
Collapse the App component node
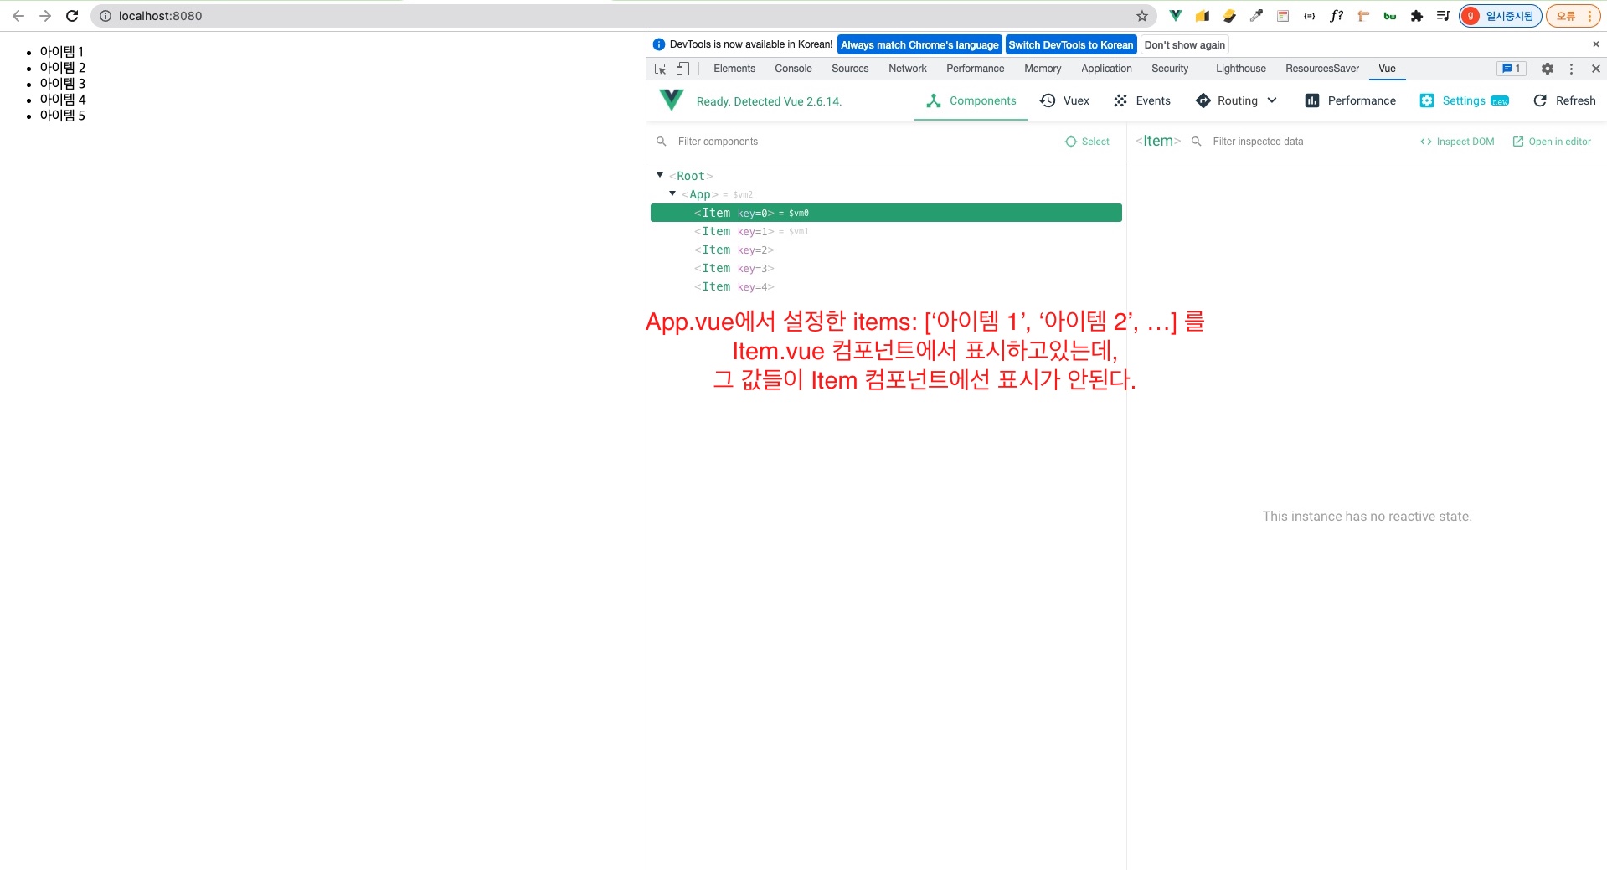[672, 193]
